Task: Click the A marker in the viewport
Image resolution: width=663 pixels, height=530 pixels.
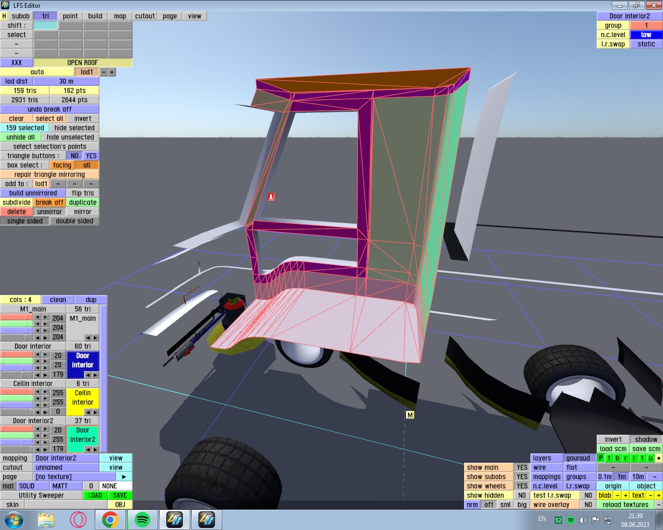Action: point(271,197)
